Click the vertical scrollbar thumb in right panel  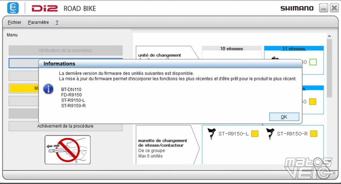tap(329, 68)
